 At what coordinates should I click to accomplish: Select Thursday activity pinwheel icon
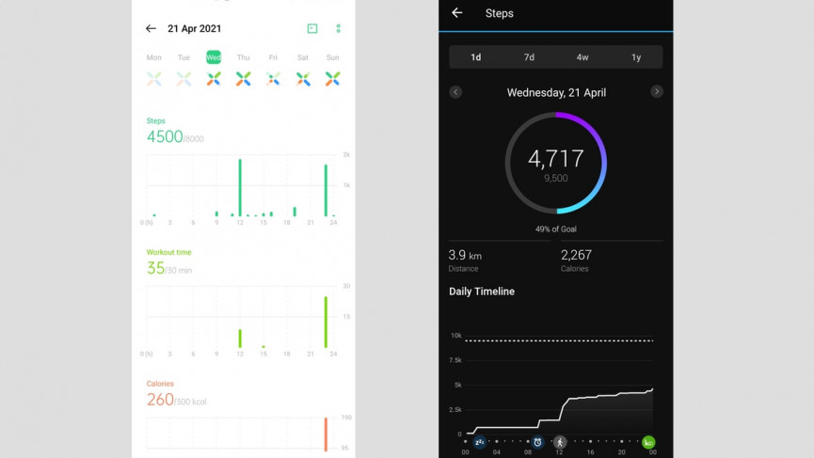[x=243, y=78]
